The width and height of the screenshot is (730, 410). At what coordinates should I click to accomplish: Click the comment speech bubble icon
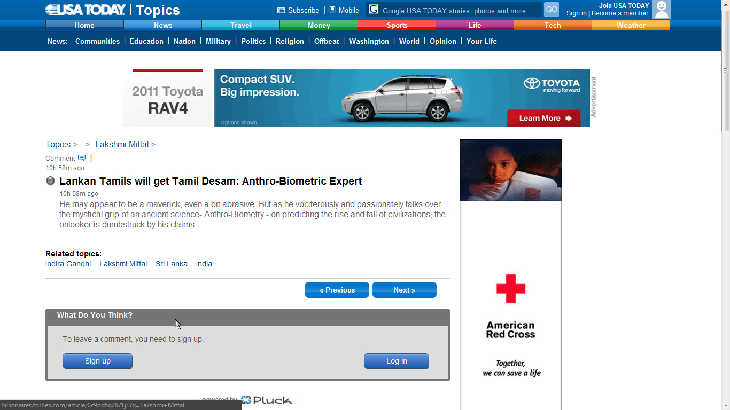(x=82, y=158)
